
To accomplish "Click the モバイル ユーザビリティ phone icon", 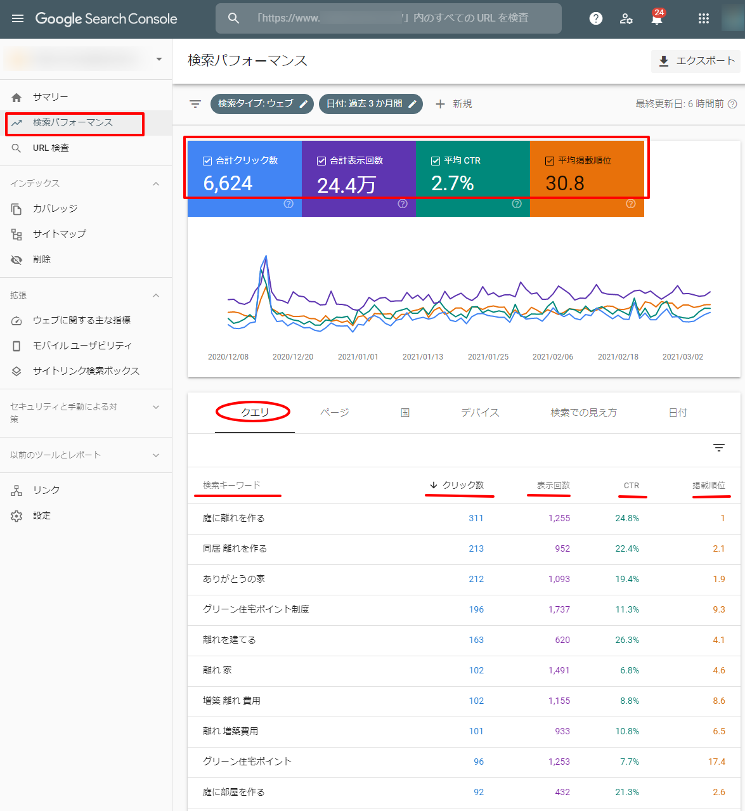I will 16,346.
